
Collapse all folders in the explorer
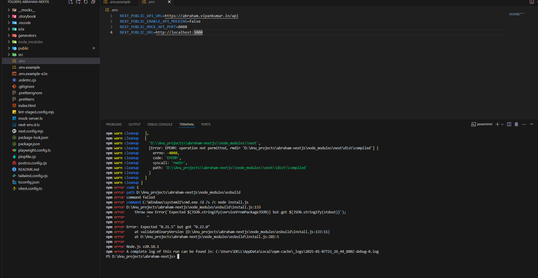coord(93,2)
